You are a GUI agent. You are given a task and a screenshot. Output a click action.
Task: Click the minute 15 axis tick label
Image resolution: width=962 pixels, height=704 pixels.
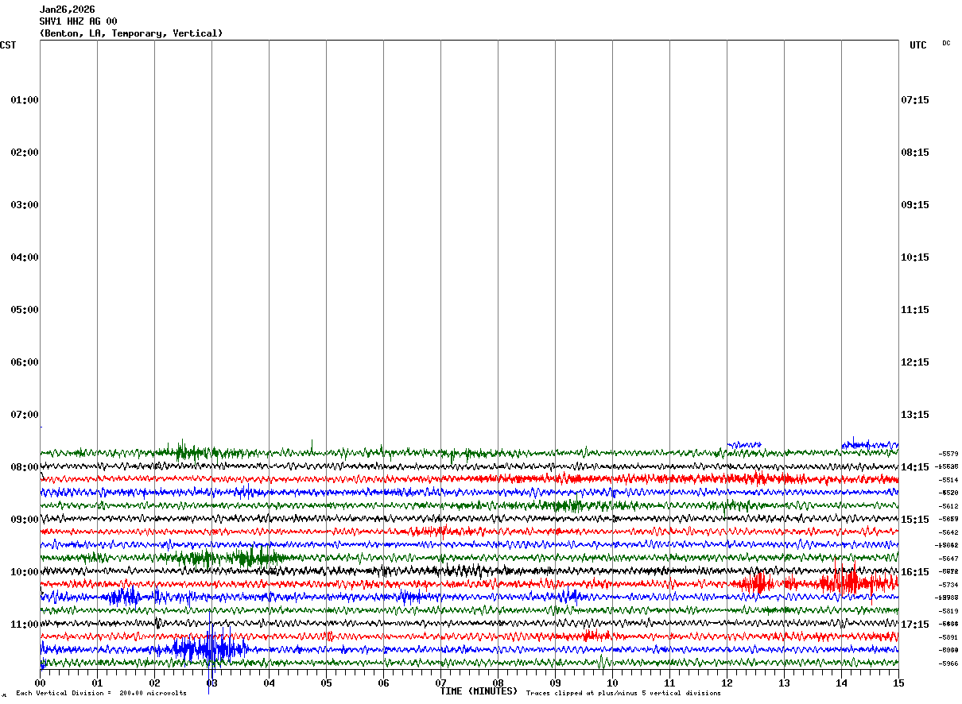point(898,683)
